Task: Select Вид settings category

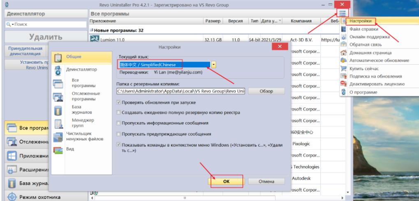Action: click(70, 149)
